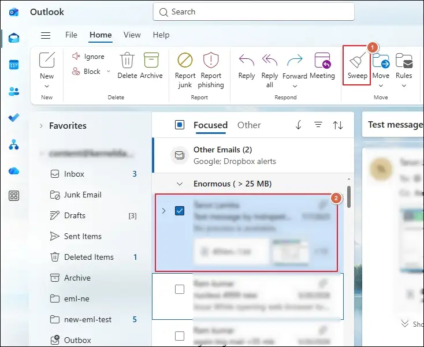Open the Other Emails (2) summary row
The image size is (424, 347).
pyautogui.click(x=254, y=155)
